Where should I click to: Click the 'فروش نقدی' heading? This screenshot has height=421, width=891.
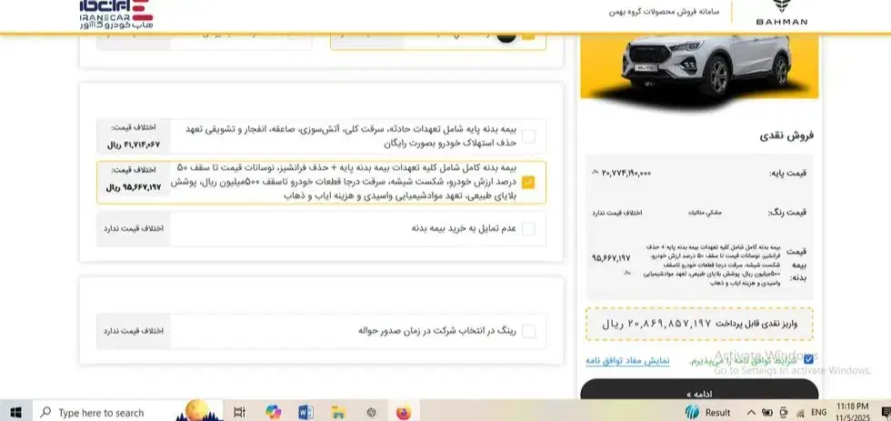(x=787, y=135)
